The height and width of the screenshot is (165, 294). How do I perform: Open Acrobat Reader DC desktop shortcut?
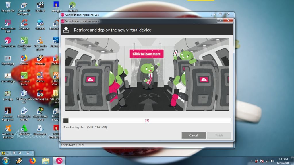(x=8, y=114)
